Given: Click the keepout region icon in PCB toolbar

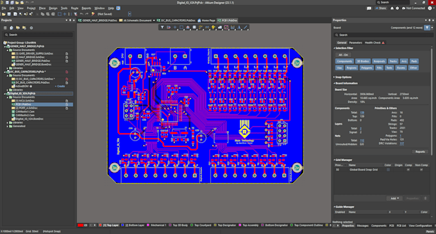Looking at the screenshot, I should click(x=226, y=27).
